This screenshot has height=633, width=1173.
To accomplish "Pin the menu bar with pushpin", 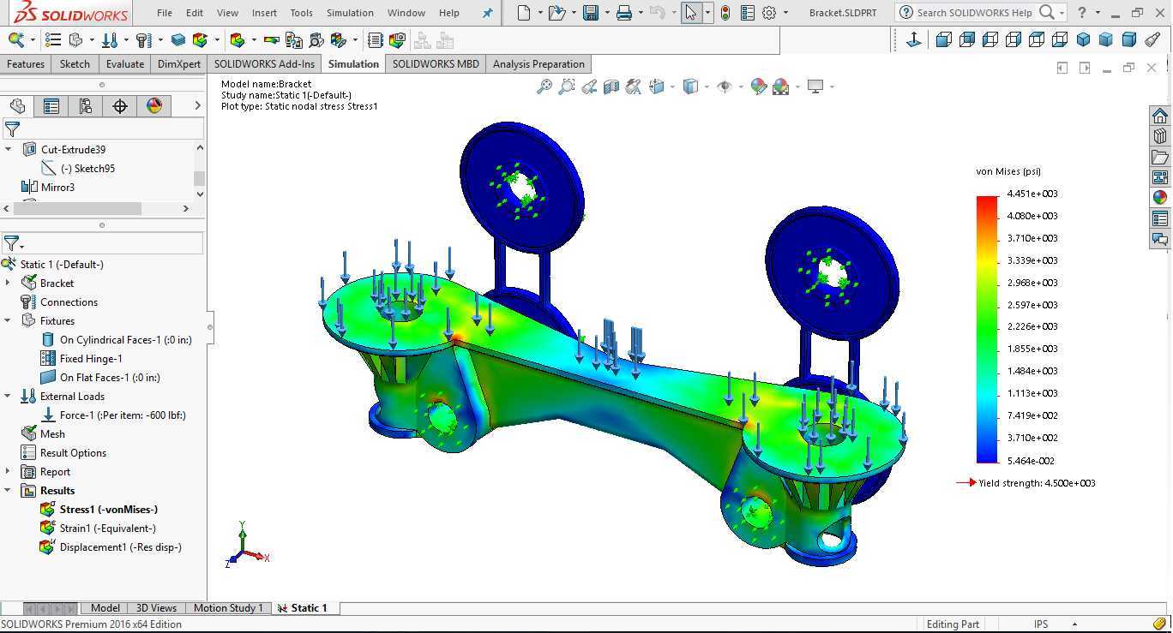I will click(488, 13).
